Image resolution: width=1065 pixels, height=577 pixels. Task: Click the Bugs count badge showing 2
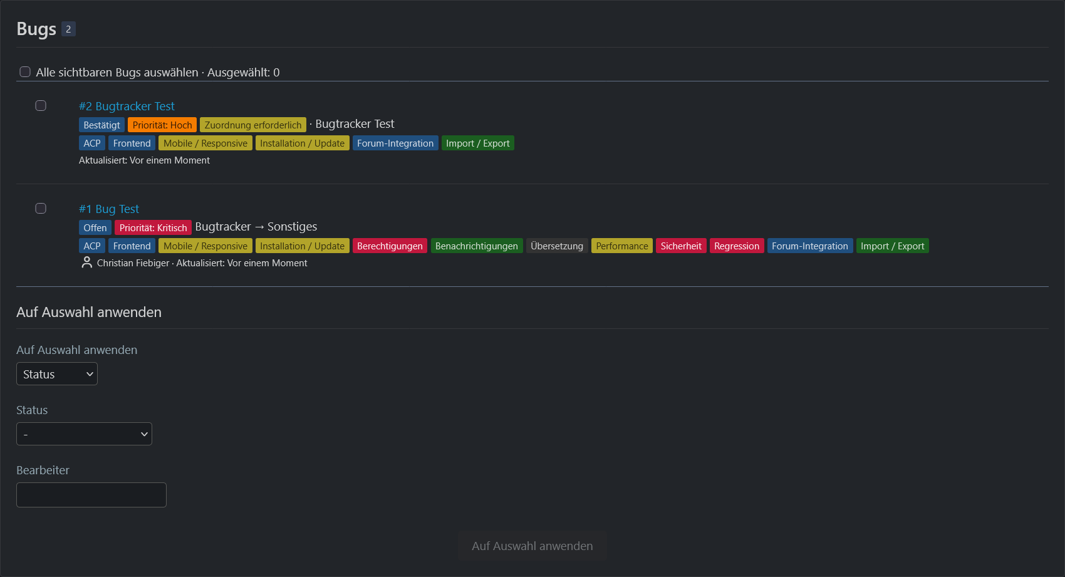pos(68,29)
